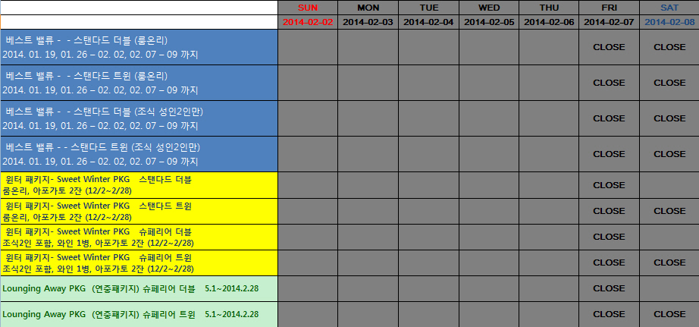Select Sweet Winter PKG 슈페리어 트윈 row label
Viewport: 699px width, 327px height.
click(139, 263)
